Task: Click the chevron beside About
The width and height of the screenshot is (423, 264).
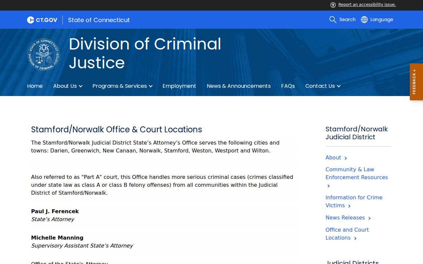Action: point(346,158)
